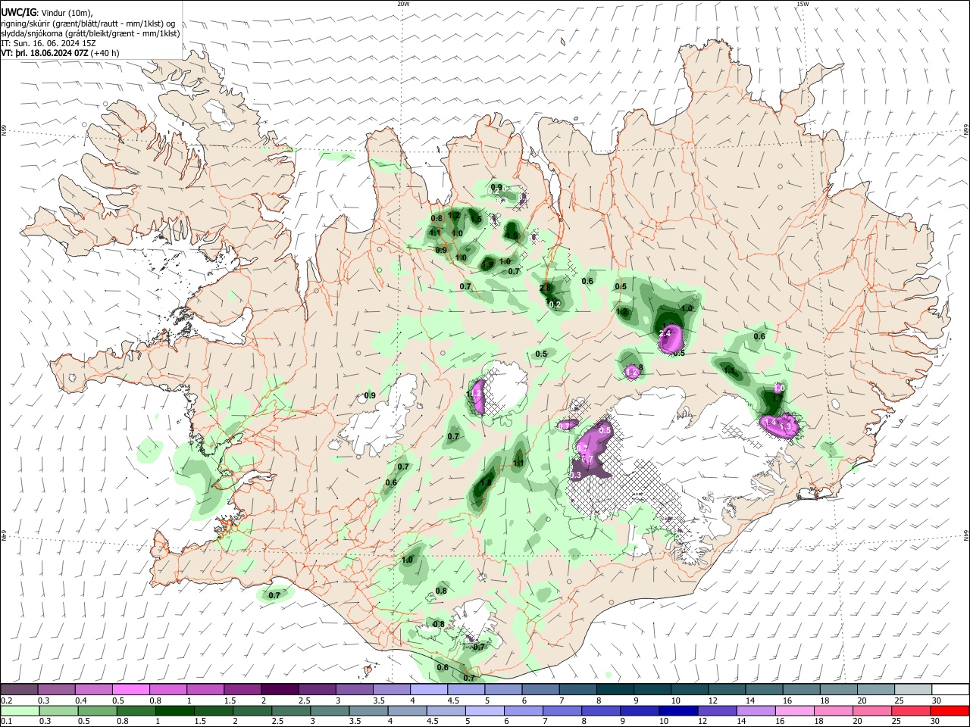
Task: Click the initial time 'IT: Sun. 16. 06. 2024 15Z'
Action: click(48, 43)
